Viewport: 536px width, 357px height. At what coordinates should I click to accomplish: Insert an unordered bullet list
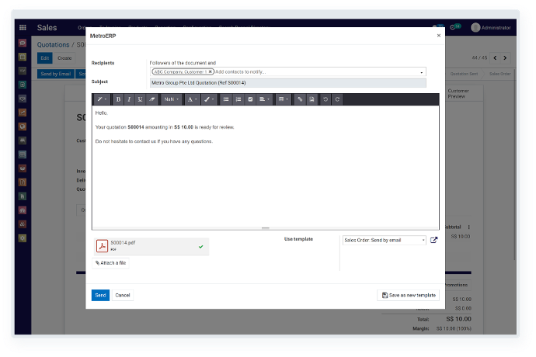[x=226, y=99]
